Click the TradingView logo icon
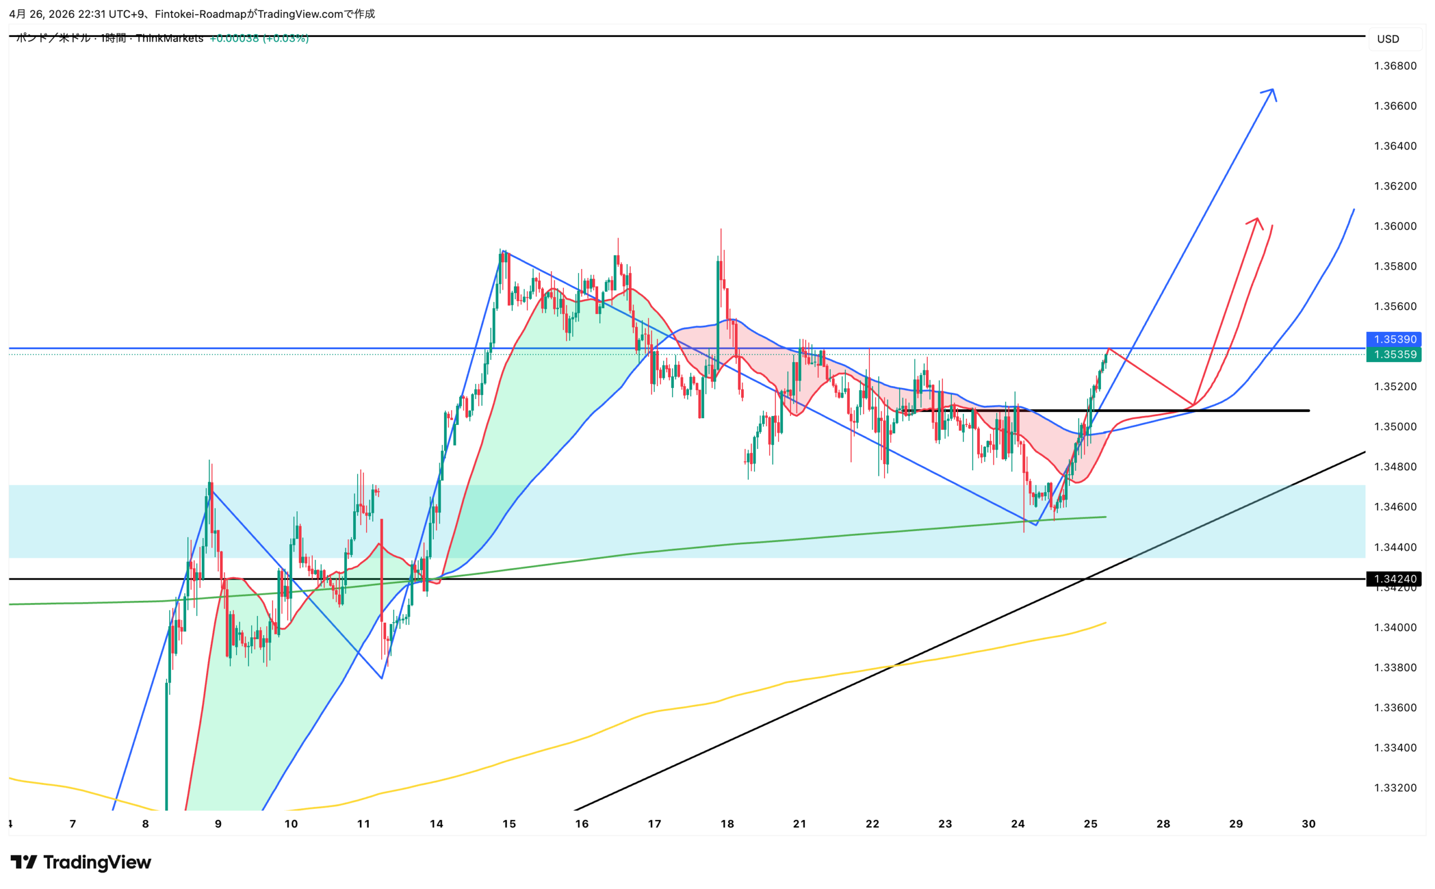 tap(24, 862)
